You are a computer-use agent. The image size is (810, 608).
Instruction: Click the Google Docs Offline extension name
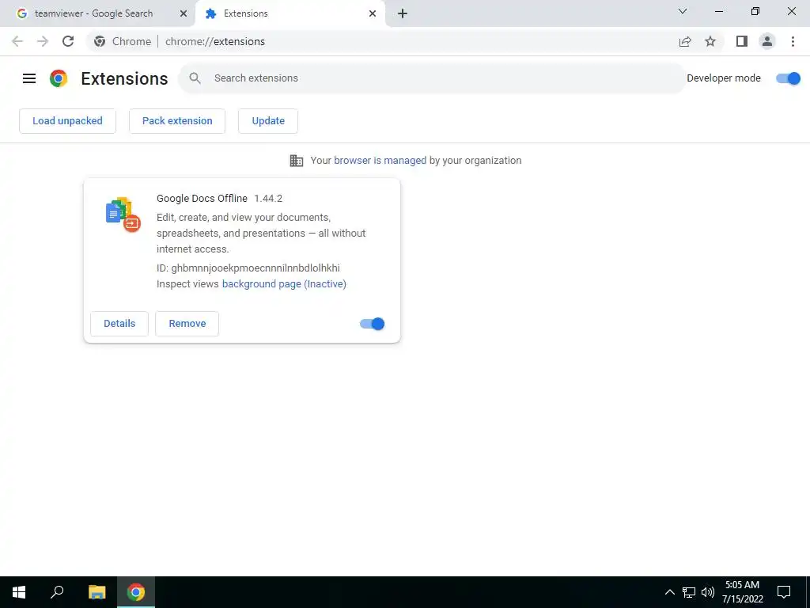click(x=202, y=199)
